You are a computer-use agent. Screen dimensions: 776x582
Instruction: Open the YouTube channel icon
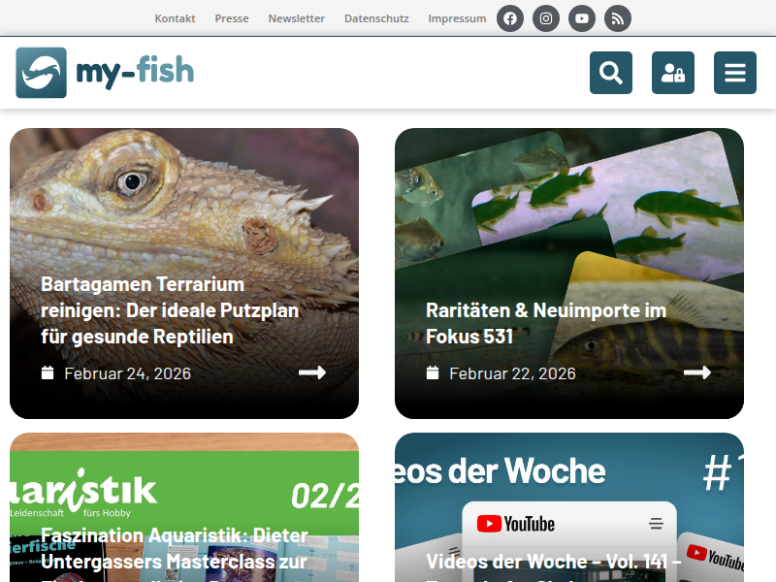tap(581, 17)
